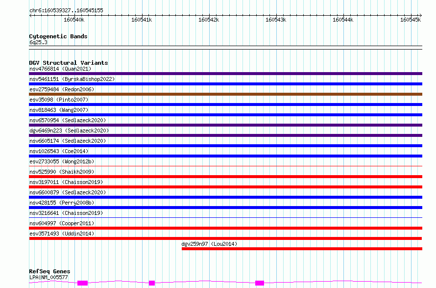Select the red bar under esv3571493
This screenshot has height=288, width=436.
[x=225, y=238]
